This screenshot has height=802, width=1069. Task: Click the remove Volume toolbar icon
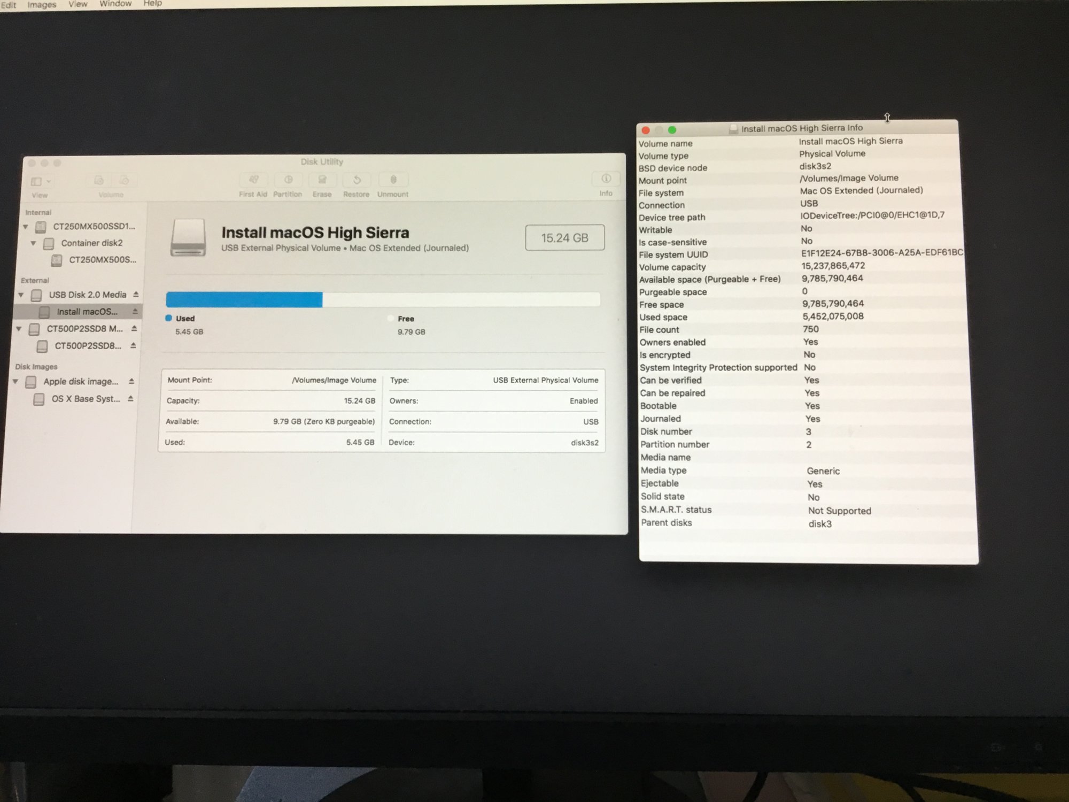coord(124,181)
